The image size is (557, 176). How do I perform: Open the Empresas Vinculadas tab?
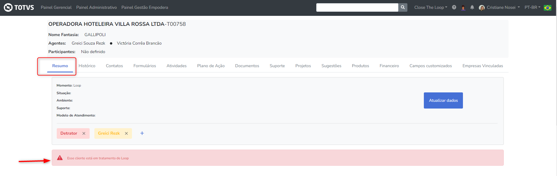pos(483,66)
